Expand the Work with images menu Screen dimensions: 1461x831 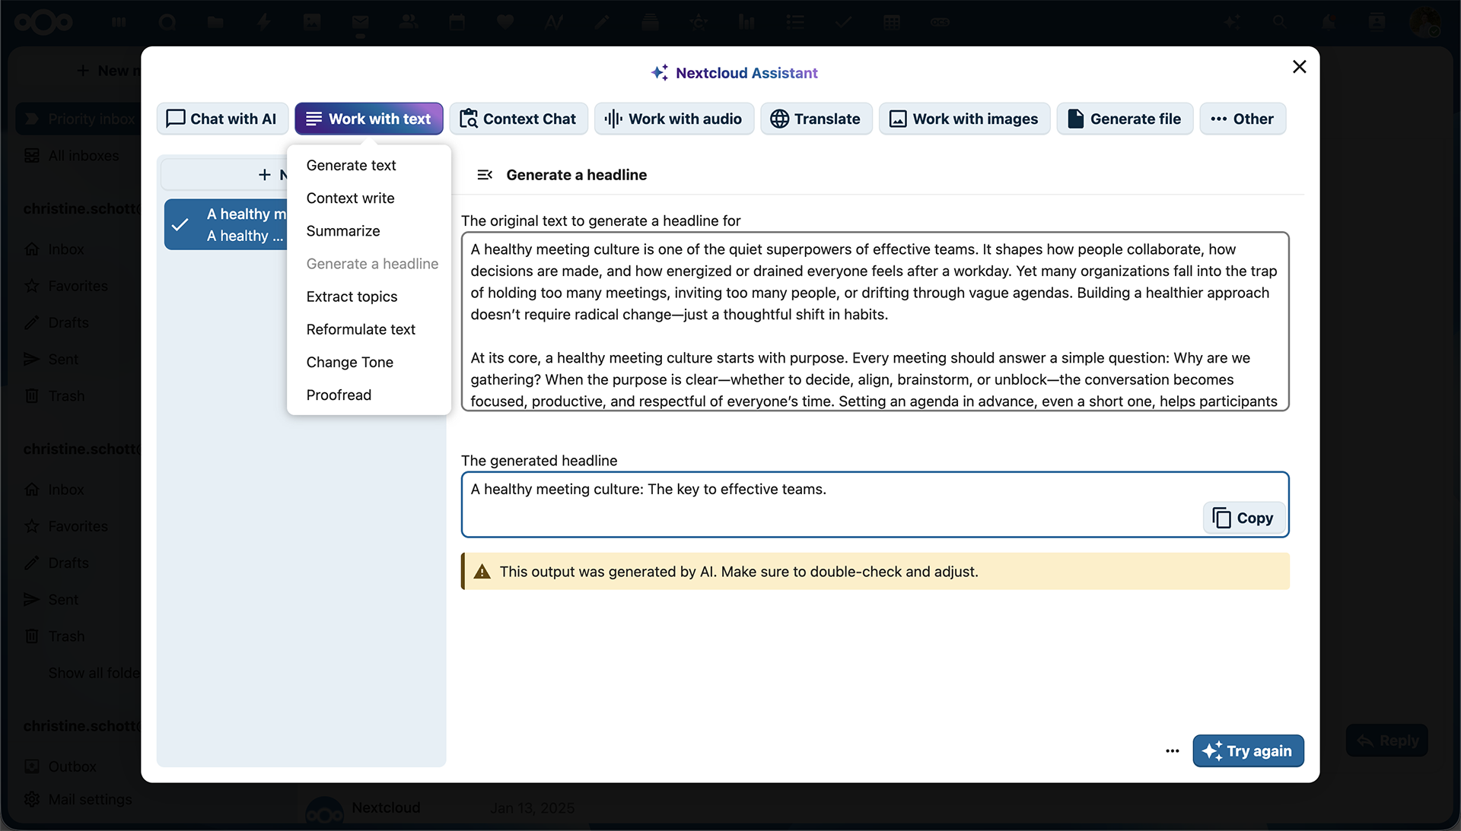(x=963, y=119)
